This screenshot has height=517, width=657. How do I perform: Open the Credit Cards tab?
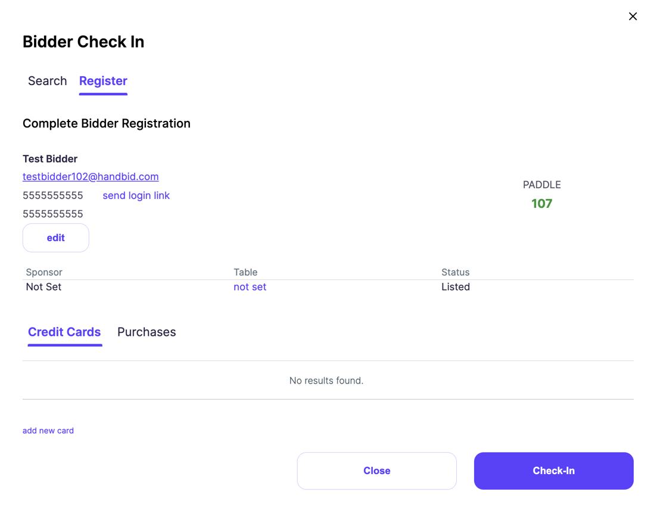point(64,332)
